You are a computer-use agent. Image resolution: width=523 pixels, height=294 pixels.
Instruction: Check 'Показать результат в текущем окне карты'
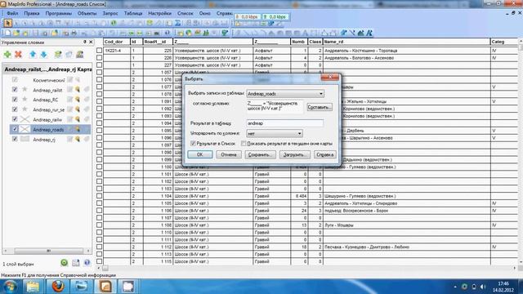pos(244,144)
